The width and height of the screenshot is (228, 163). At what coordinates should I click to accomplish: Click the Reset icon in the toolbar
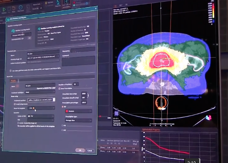coord(14,9)
